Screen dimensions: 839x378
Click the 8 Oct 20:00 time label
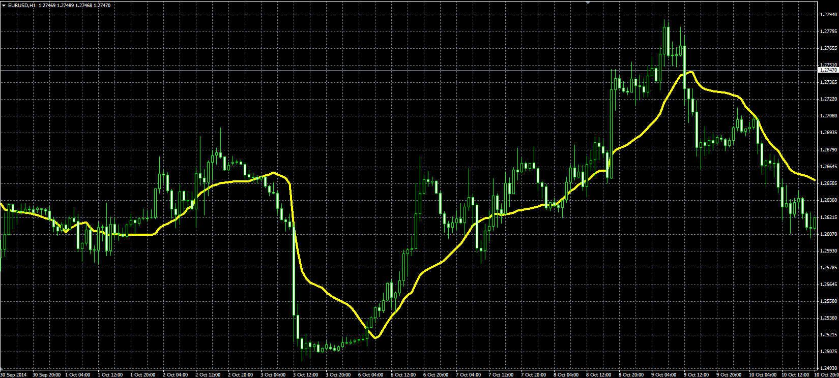point(632,375)
